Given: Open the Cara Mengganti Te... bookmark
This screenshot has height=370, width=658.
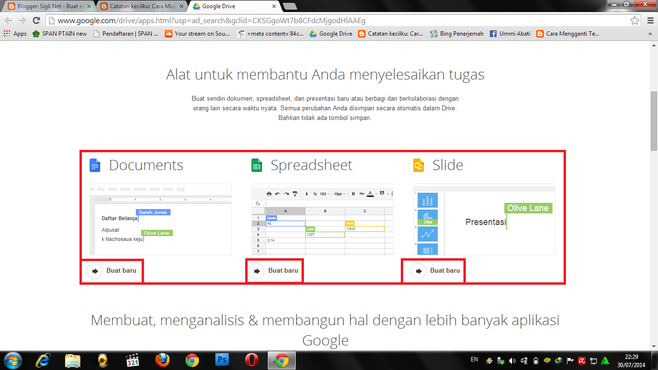Looking at the screenshot, I should [568, 34].
